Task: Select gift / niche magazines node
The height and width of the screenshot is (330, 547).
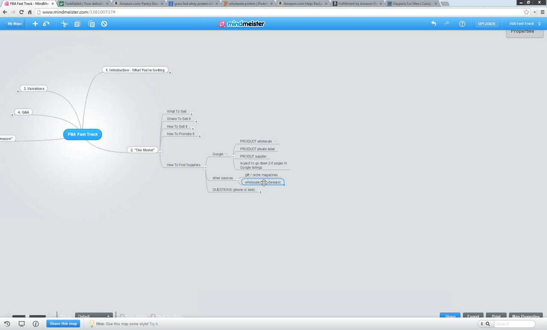Action: [x=261, y=175]
